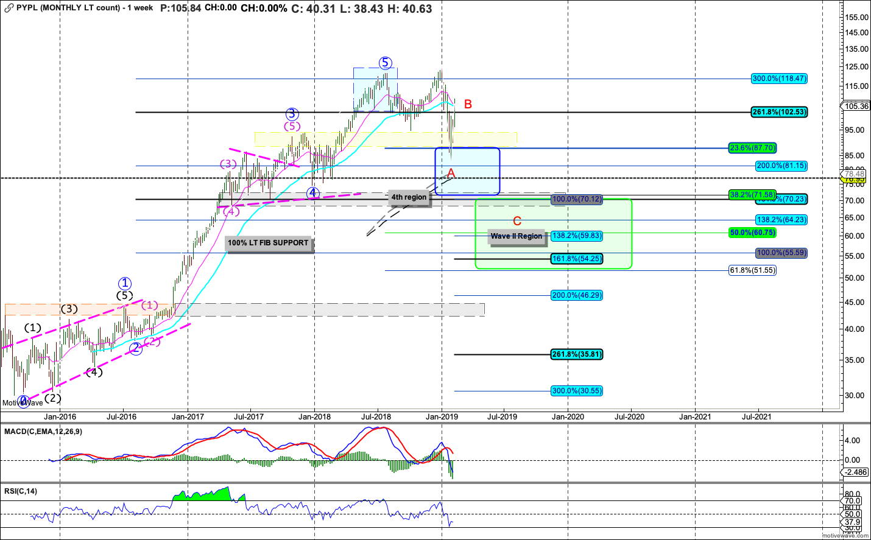Select the circled blue wave 3 label
The image size is (871, 540).
coord(292,114)
